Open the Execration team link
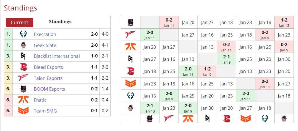Screen dimensions: 298x131 pos(45,34)
